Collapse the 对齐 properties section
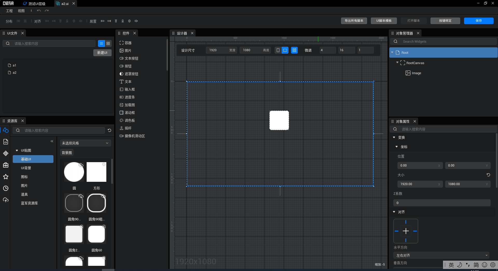Image resolution: width=498 pixels, height=271 pixels. [x=394, y=212]
